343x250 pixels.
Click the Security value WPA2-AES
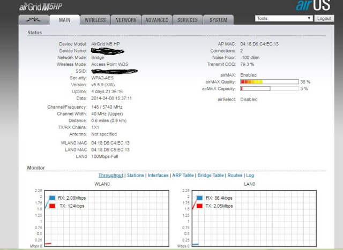[102, 78]
